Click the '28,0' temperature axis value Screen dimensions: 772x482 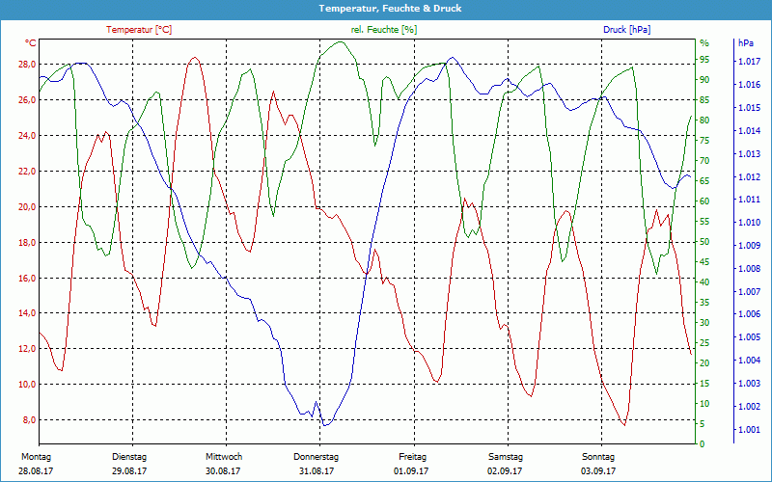27,64
